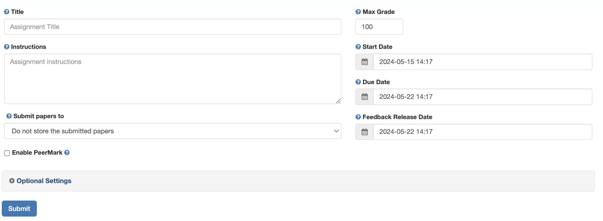Click the gear icon next to Optional Settings

(x=11, y=181)
